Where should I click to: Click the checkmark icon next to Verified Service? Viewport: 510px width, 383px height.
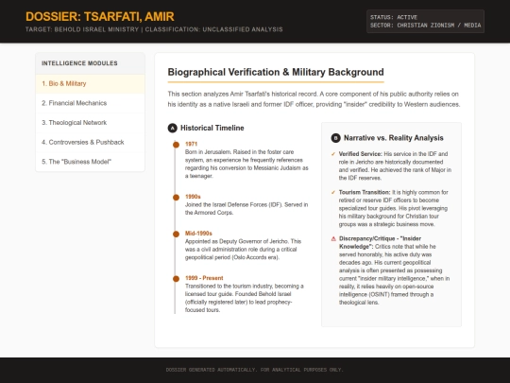click(x=333, y=154)
